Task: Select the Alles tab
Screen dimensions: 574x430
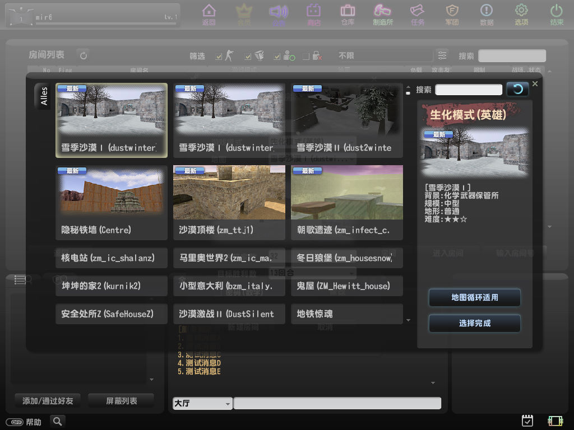Action: click(43, 96)
